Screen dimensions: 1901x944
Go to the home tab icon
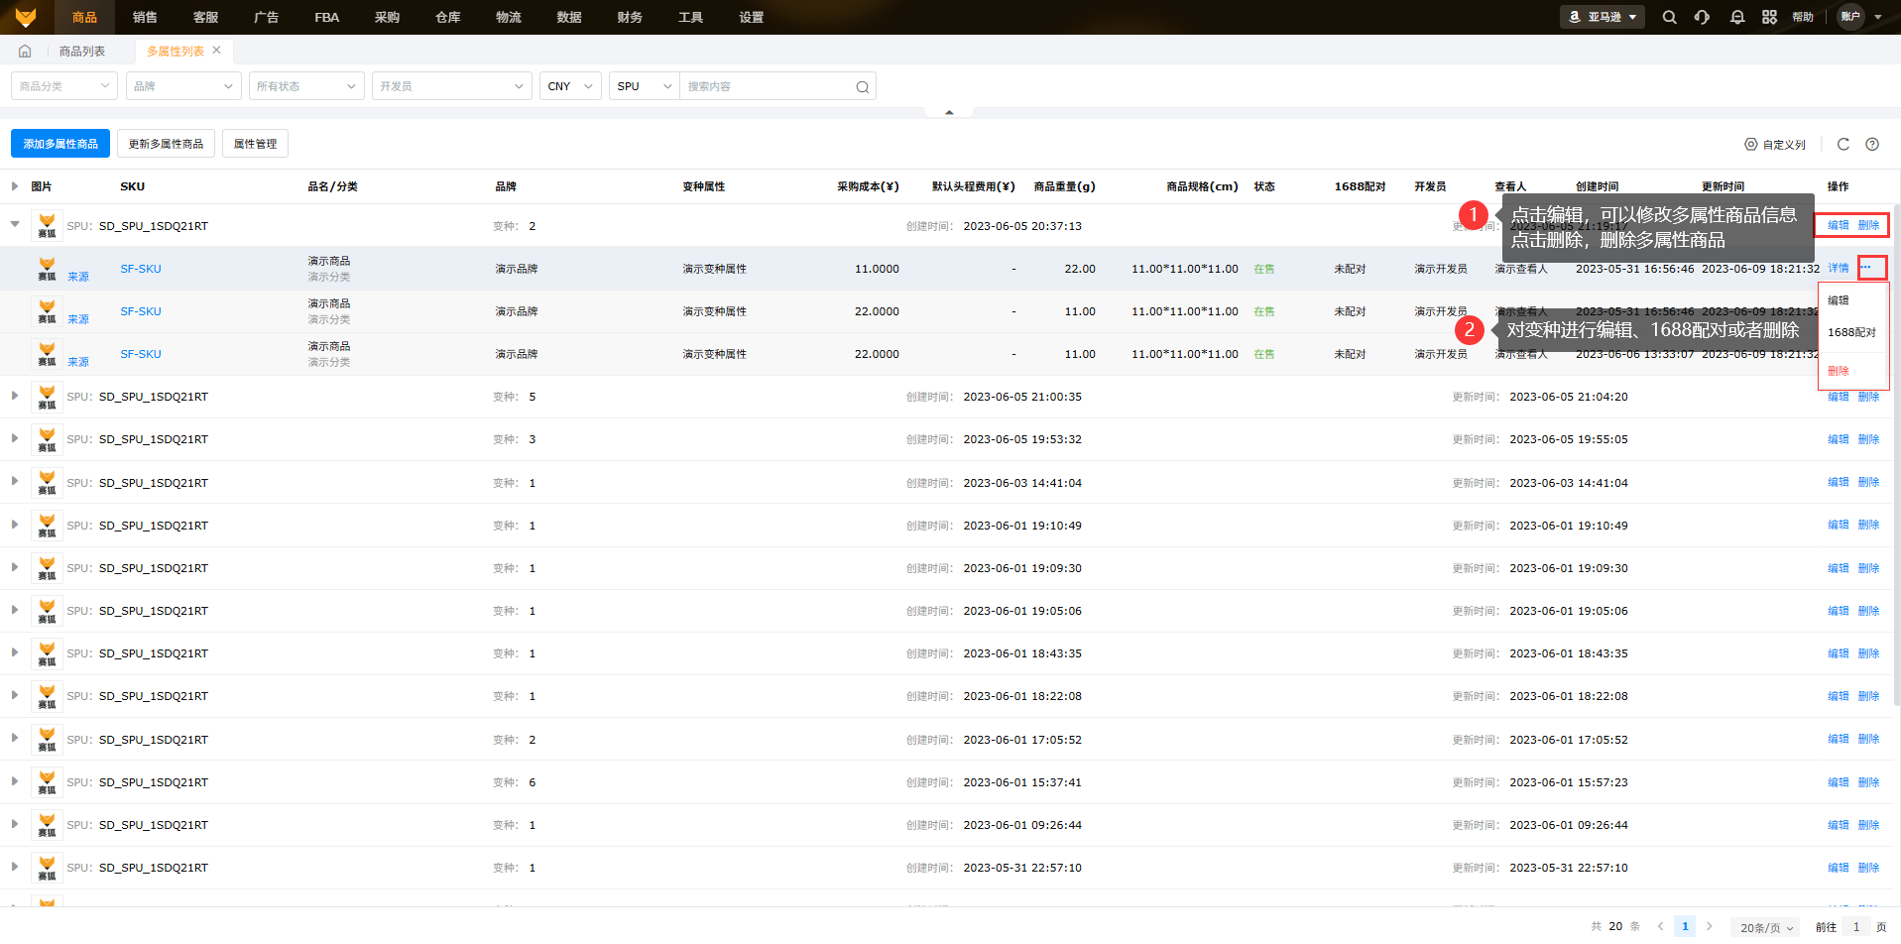click(x=25, y=51)
